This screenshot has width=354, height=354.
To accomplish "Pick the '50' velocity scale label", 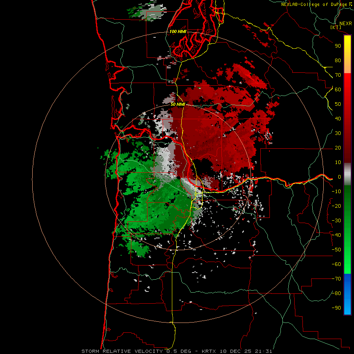I will coord(338,104).
